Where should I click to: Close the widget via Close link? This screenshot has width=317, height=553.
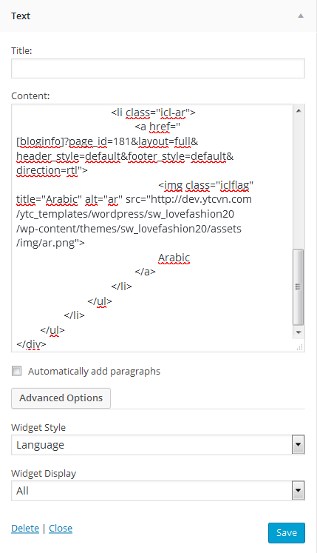tap(61, 529)
